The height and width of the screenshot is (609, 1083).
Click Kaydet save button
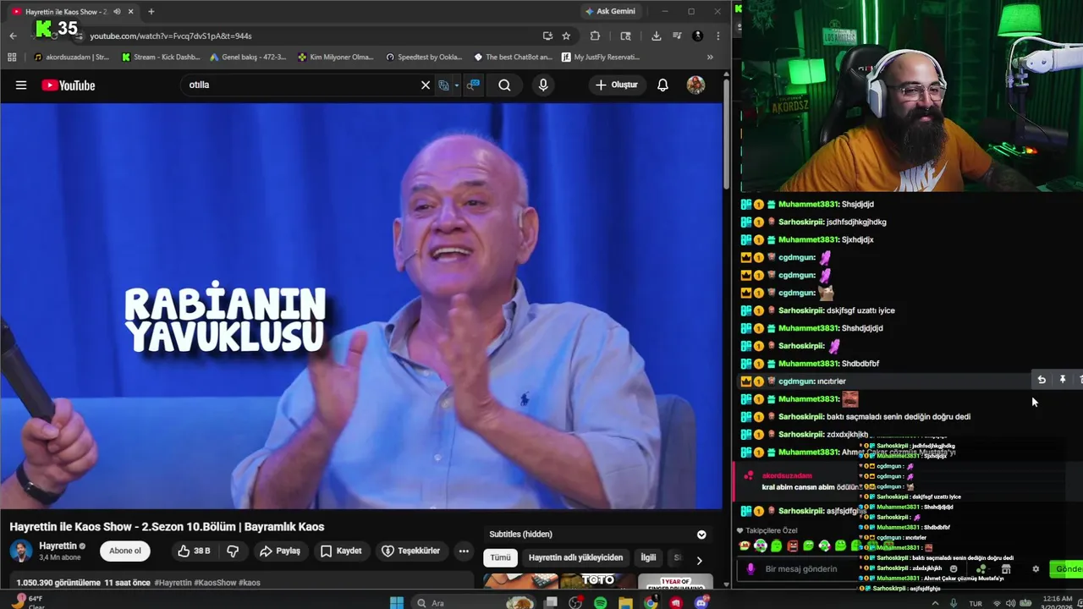click(341, 551)
